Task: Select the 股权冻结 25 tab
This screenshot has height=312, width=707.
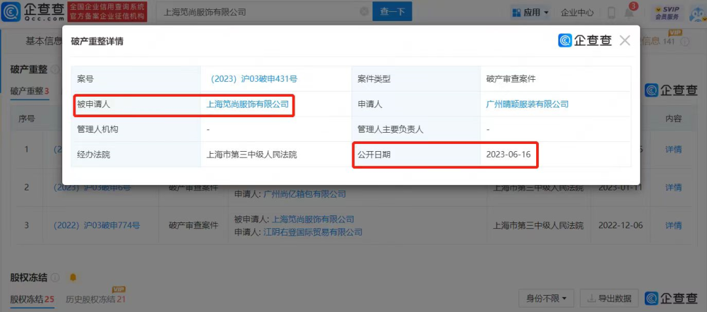Action: [x=31, y=299]
